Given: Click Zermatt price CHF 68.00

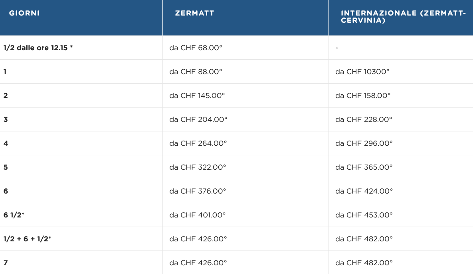Looking at the screenshot, I should [196, 48].
